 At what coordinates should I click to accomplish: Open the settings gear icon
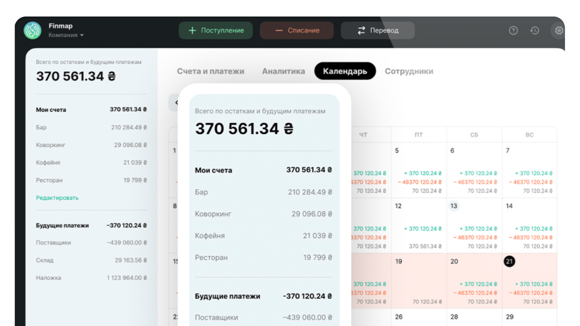click(559, 30)
